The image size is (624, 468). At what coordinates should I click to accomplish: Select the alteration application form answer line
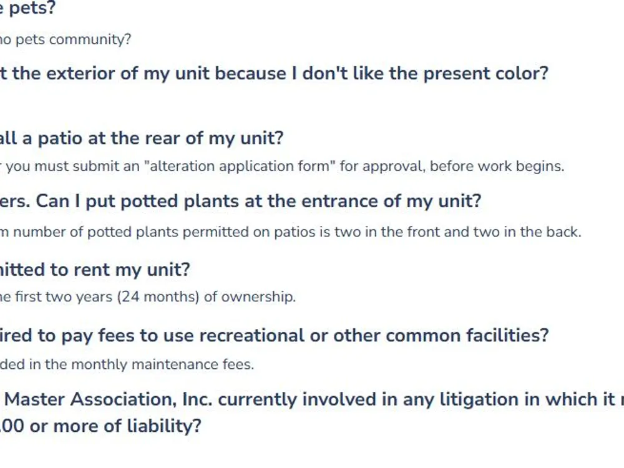282,166
